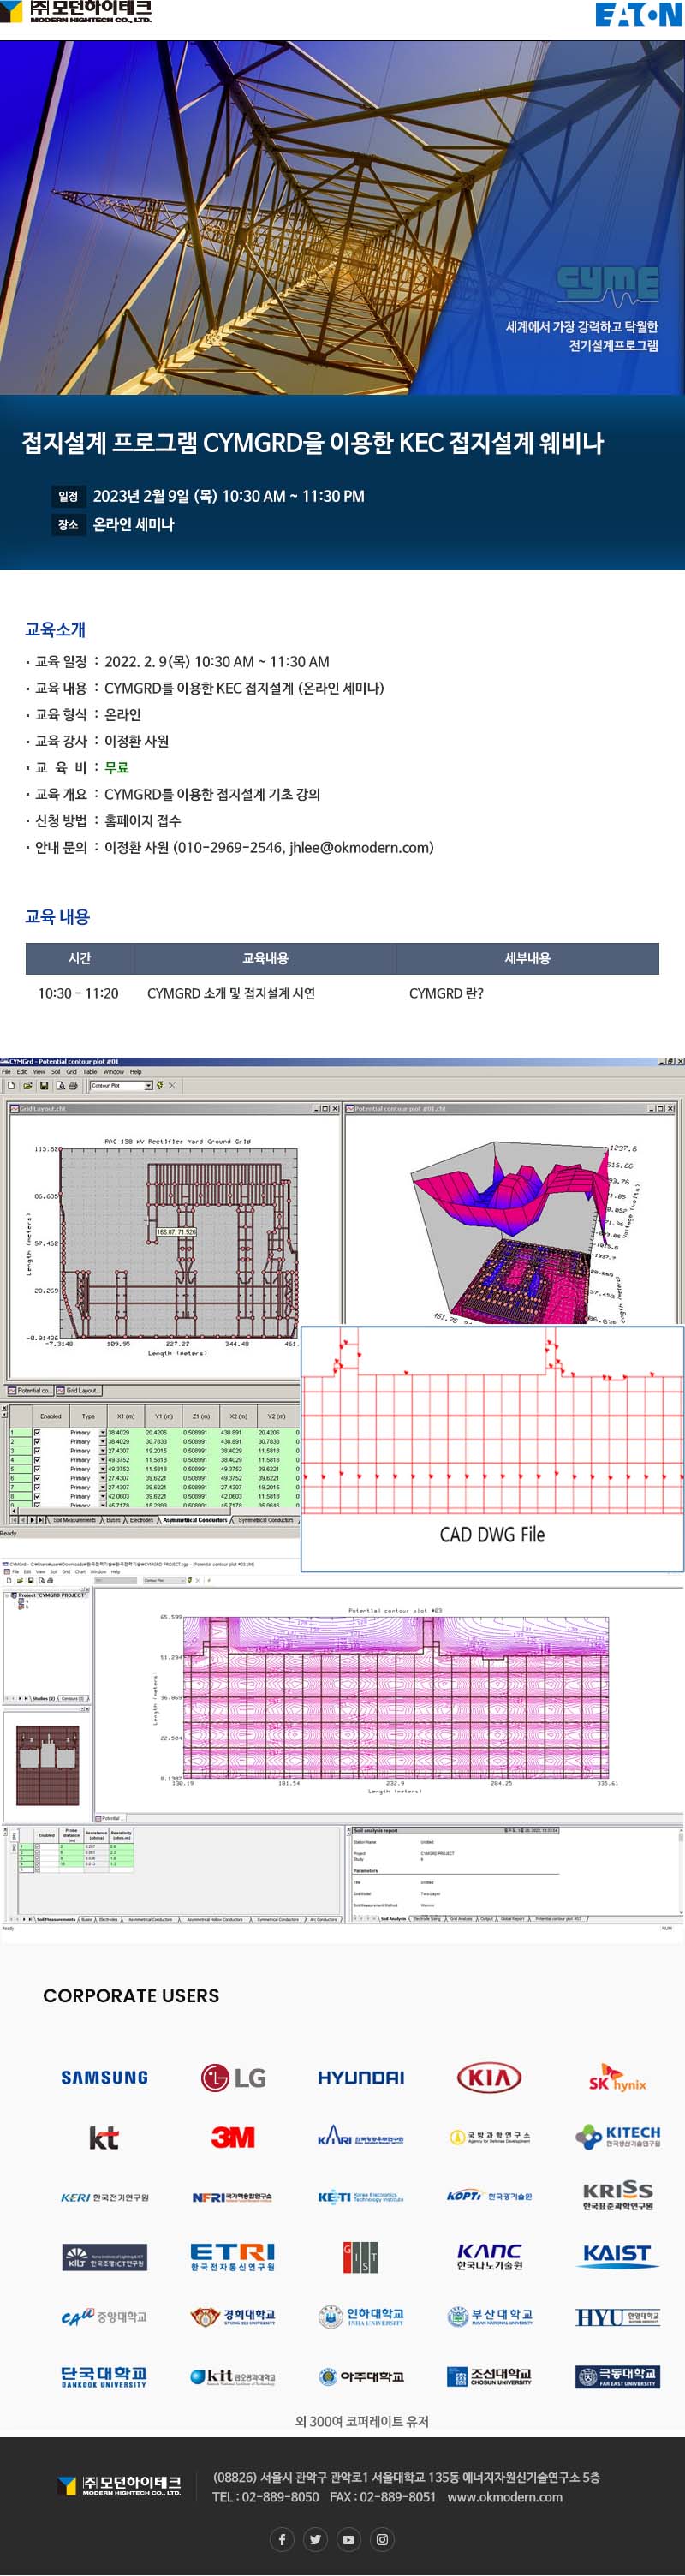Open Type dropdown arrow in row 6
This screenshot has height=2576, width=685.
[x=102, y=1478]
